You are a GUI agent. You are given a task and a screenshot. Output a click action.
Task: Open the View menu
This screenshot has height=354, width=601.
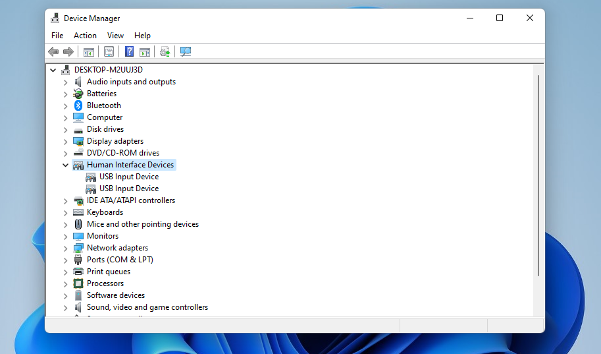pos(115,36)
